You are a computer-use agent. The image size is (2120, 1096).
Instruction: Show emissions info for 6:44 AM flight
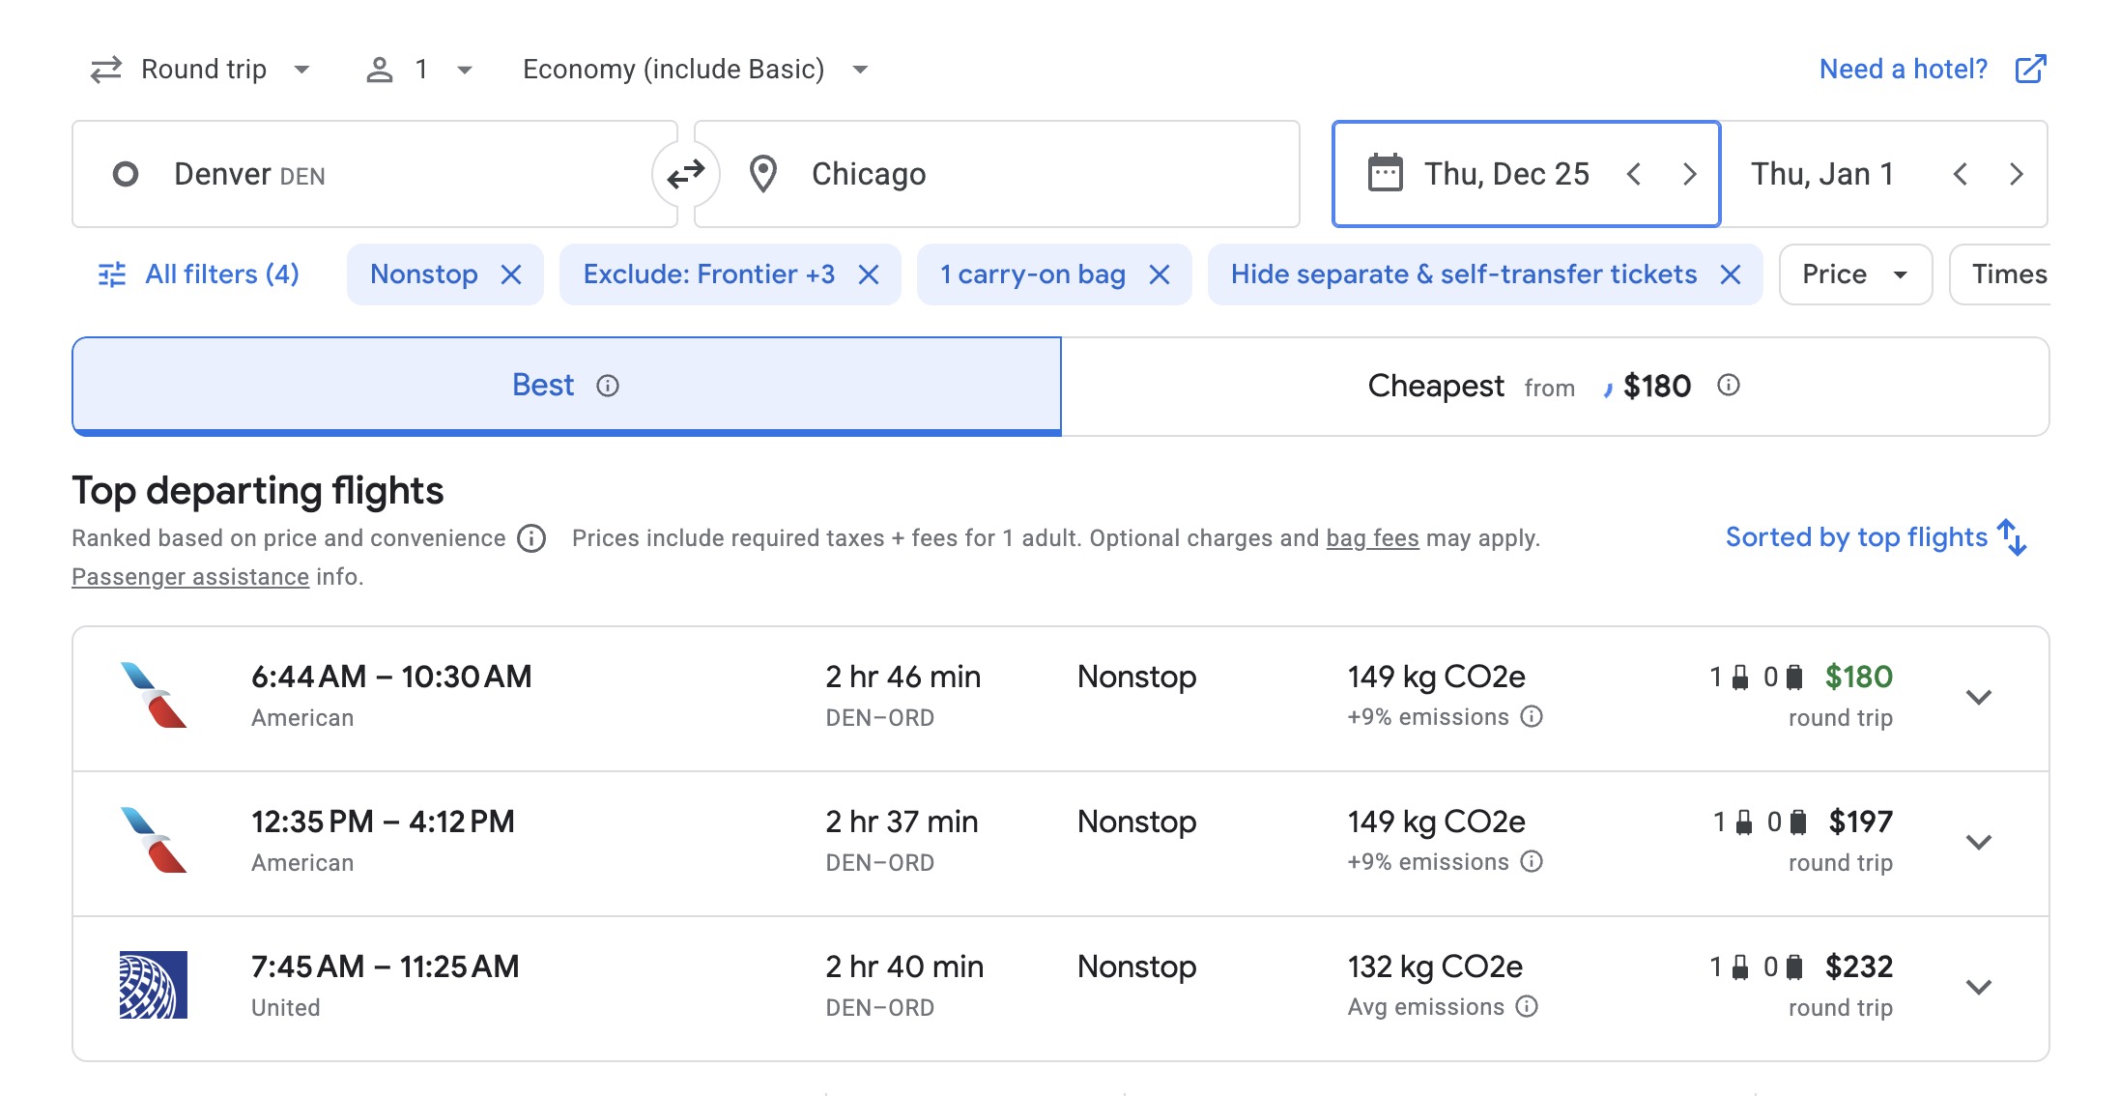[x=1532, y=717]
